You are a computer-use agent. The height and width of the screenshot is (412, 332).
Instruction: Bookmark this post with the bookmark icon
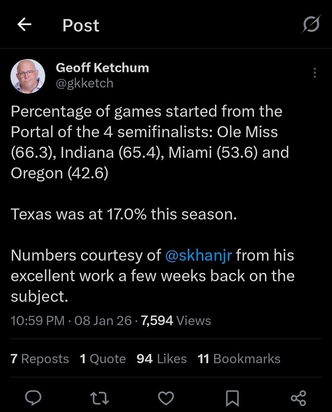click(x=232, y=398)
